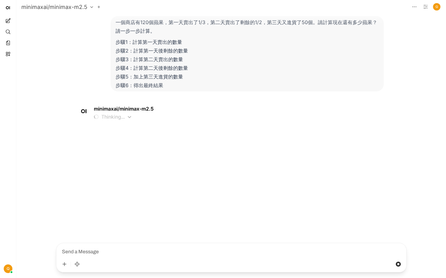Open search from the left sidebar
446x278 pixels.
[x=8, y=32]
